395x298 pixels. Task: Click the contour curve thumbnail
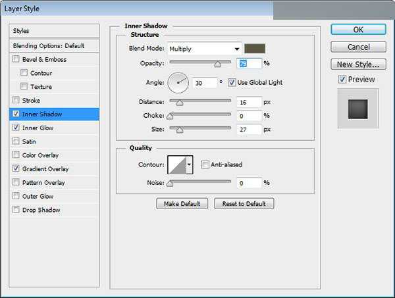coord(176,164)
